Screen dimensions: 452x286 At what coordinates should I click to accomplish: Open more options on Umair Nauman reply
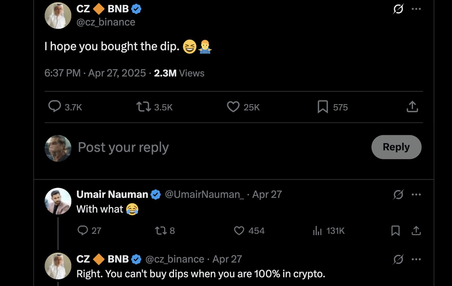click(416, 195)
